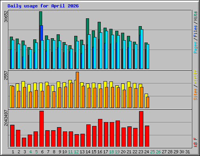Click day 8 on the x-axis

coord(54,152)
